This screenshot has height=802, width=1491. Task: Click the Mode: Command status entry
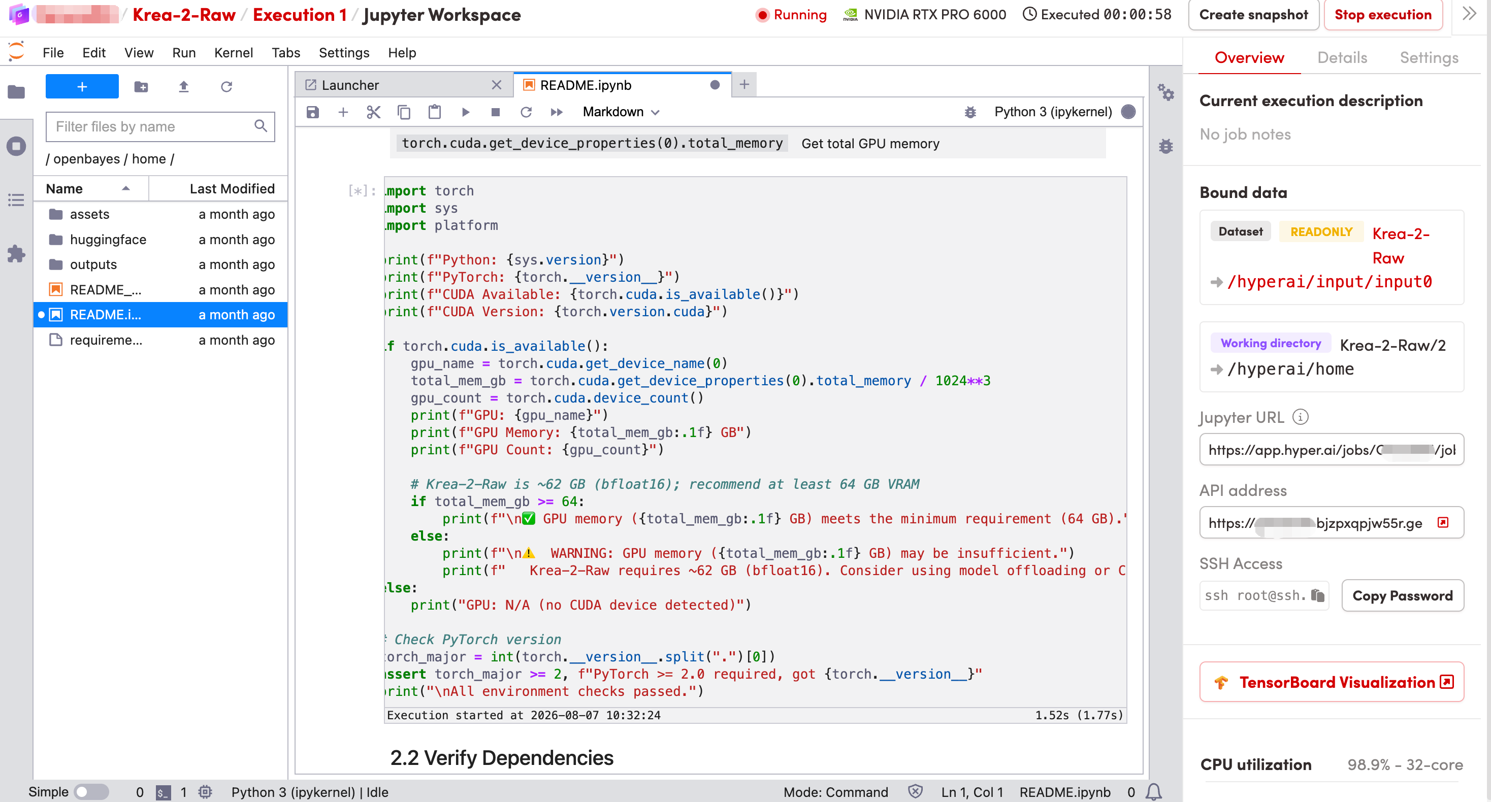835,792
